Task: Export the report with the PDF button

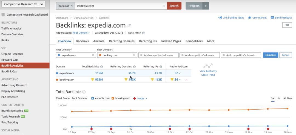Action: (x=287, y=25)
